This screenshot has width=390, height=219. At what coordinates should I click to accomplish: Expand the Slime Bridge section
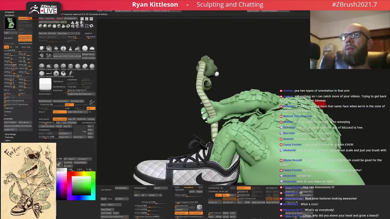10,134
